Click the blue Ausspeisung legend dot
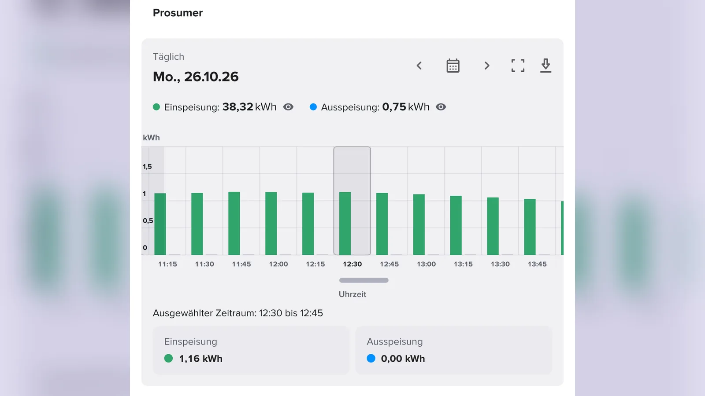 click(313, 107)
